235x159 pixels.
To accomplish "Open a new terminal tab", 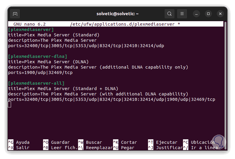I will tap(15, 14).
